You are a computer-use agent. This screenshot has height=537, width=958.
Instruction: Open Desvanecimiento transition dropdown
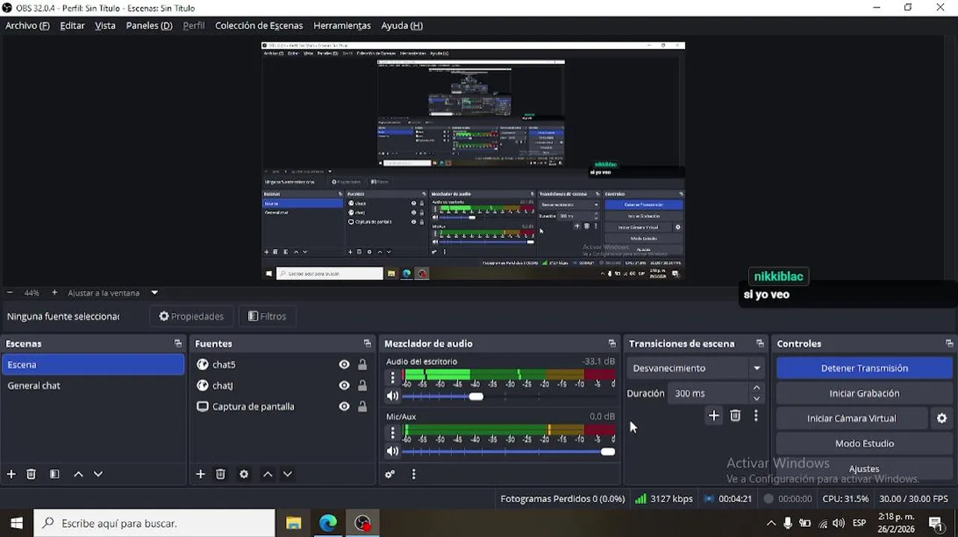(696, 368)
